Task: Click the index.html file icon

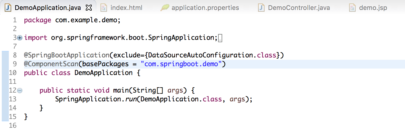Action: [x=104, y=8]
